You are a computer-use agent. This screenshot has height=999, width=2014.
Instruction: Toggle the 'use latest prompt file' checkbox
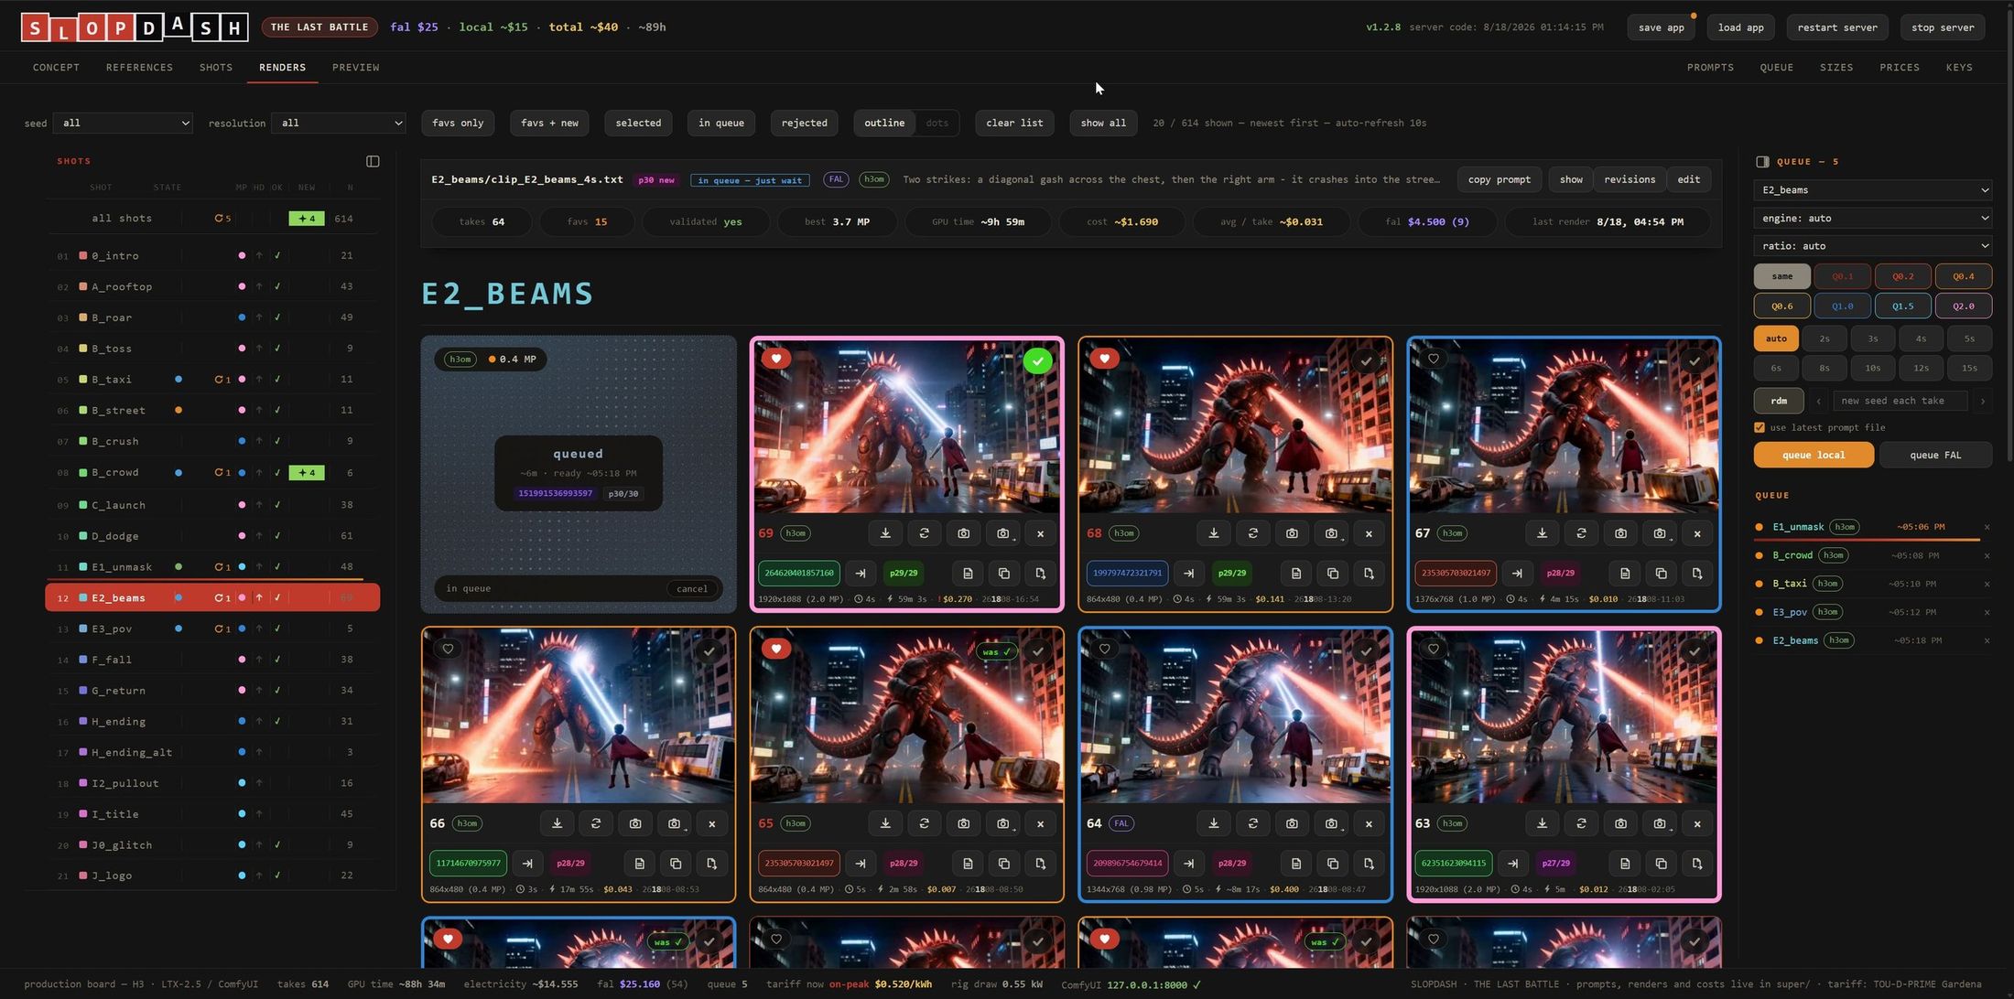[1760, 427]
